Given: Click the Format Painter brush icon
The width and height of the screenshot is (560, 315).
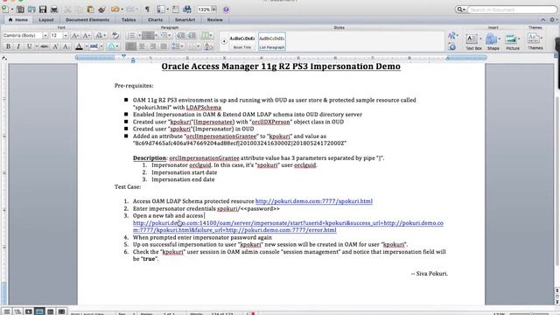Looking at the screenshot, I should tap(101, 10).
